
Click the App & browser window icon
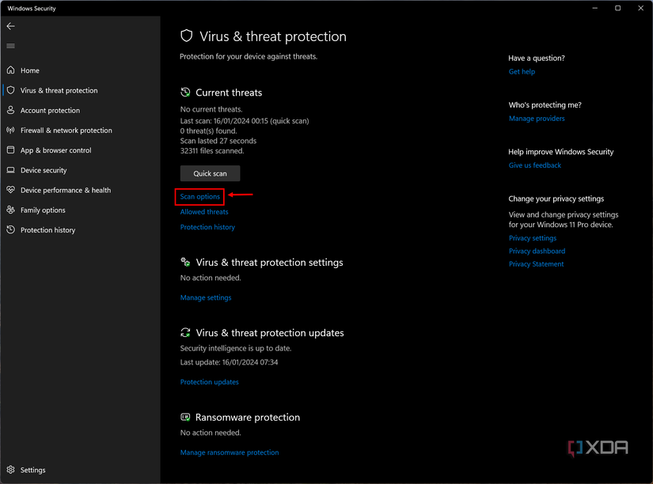click(x=11, y=150)
